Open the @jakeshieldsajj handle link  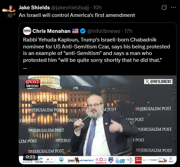tap(70, 8)
